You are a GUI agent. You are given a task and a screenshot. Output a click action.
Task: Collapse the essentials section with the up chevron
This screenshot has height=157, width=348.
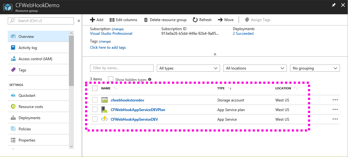(215, 54)
